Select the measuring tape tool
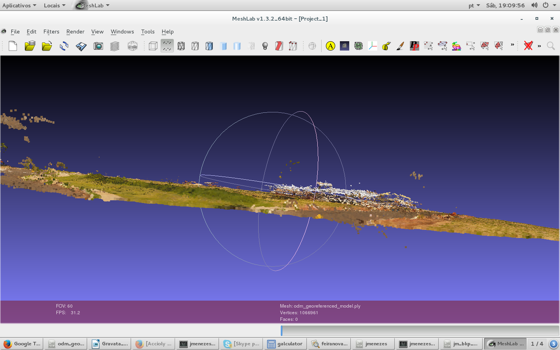The width and height of the screenshot is (560, 350). (x=386, y=46)
